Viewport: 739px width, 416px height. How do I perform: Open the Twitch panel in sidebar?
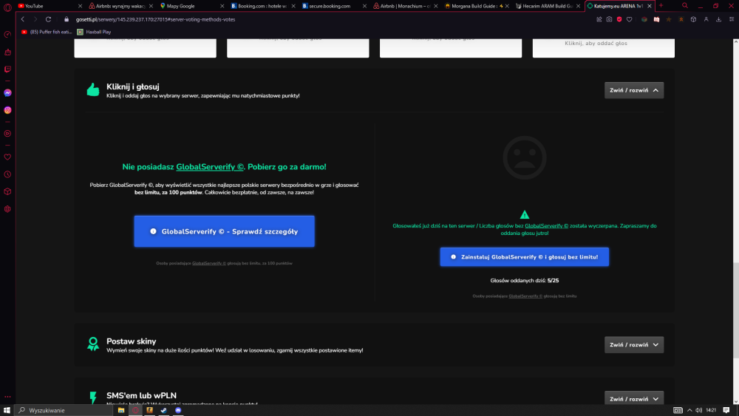(7, 69)
